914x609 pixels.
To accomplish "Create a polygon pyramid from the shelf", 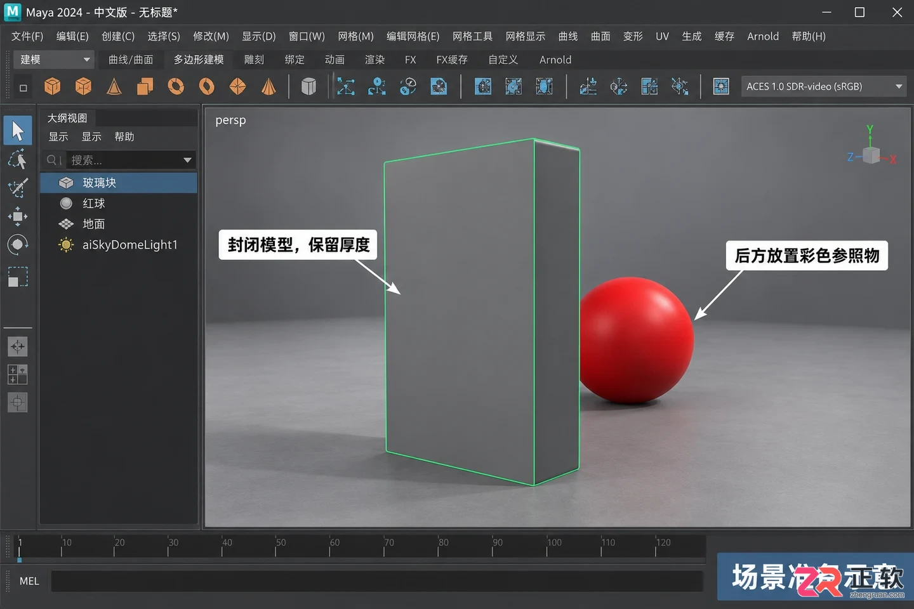I will pos(268,86).
